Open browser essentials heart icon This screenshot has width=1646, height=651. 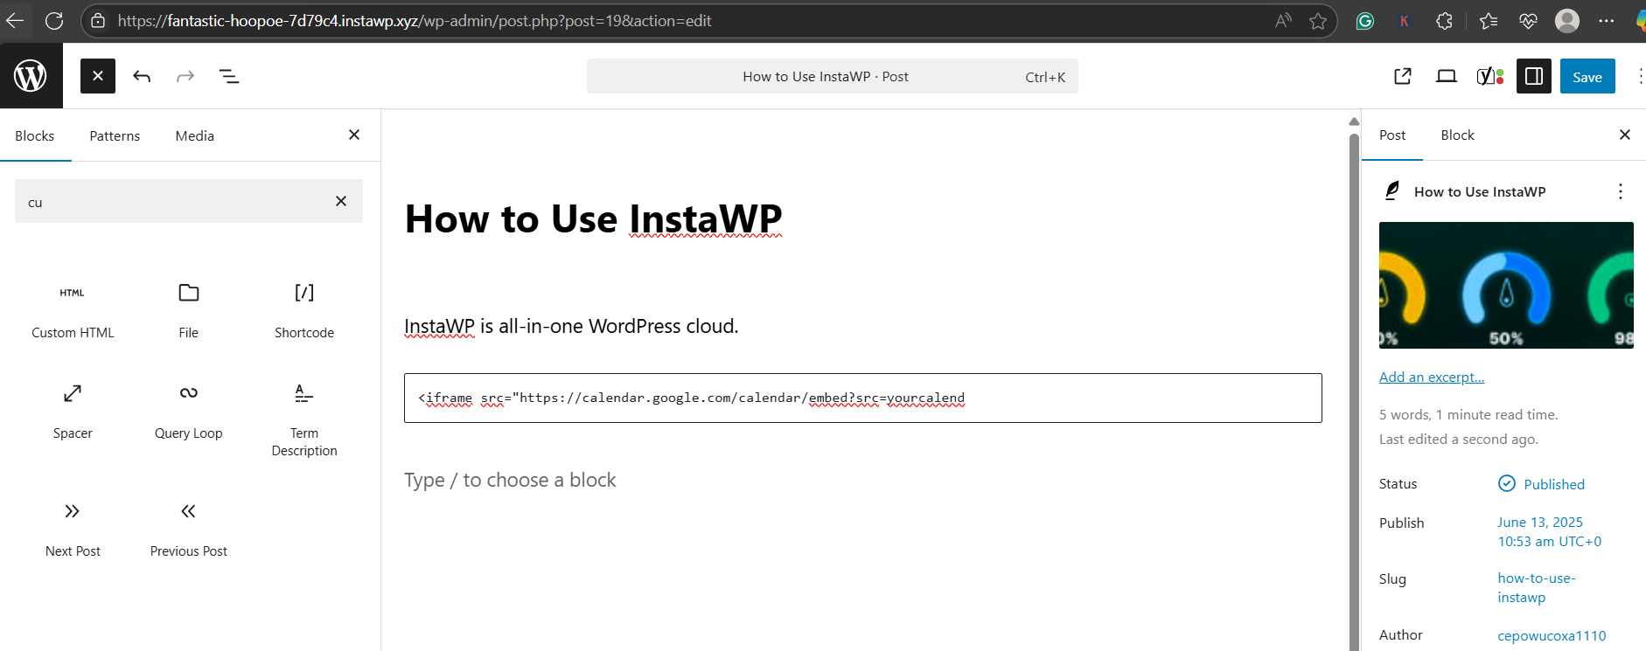1528,21
